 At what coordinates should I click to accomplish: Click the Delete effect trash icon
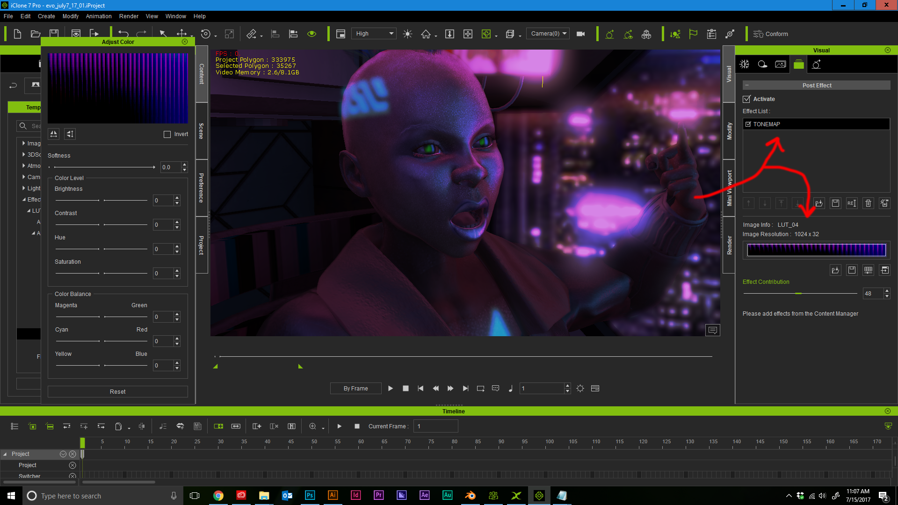pos(869,203)
